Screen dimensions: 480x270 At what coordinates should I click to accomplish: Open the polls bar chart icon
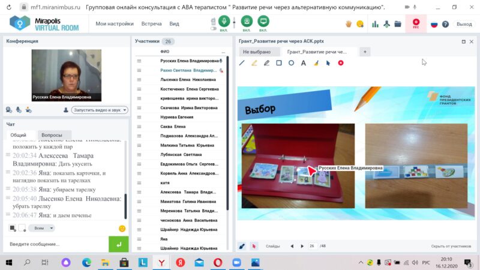pyautogui.click(x=376, y=24)
